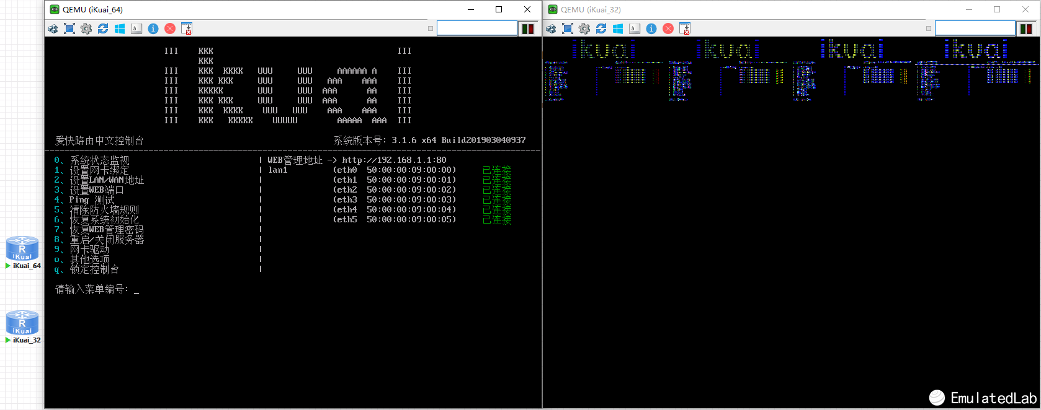Focus the text field in iKuai_32 toolbar
The width and height of the screenshot is (1041, 410).
coord(975,28)
